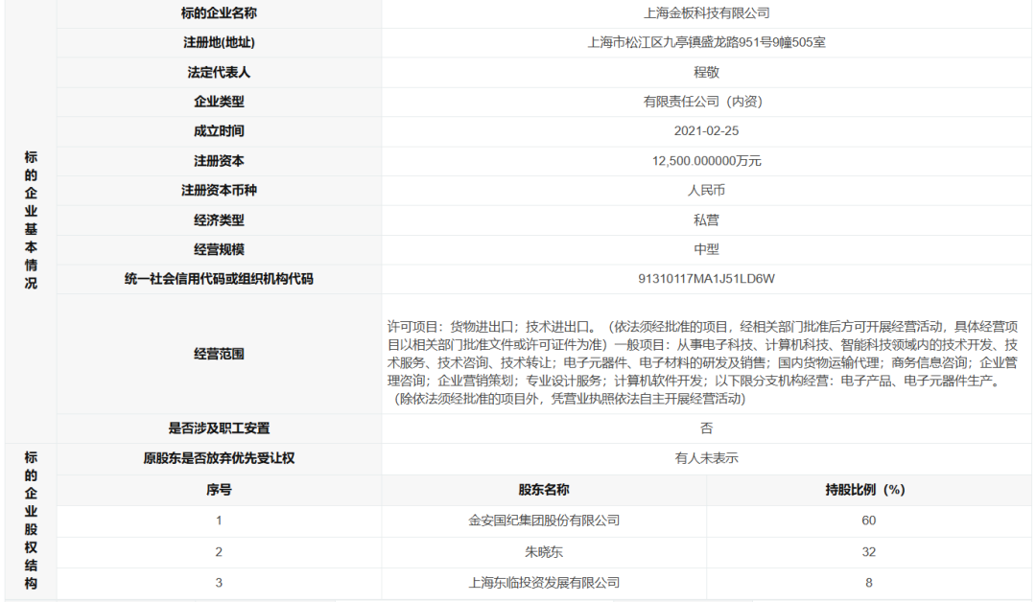Click the 注册资本币种 label
Screen dimensions: 1036x602
point(219,190)
